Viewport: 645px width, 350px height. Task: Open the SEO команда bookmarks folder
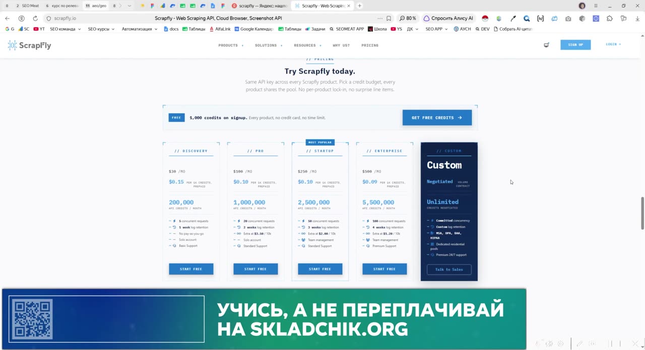[x=66, y=29]
